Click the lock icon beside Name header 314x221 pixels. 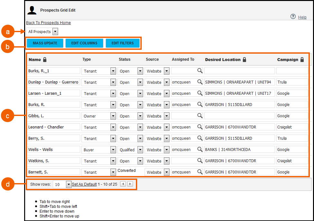point(45,59)
